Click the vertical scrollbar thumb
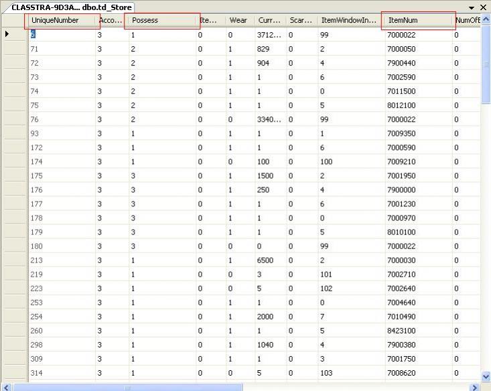The height and width of the screenshot is (391, 491). 486,64
